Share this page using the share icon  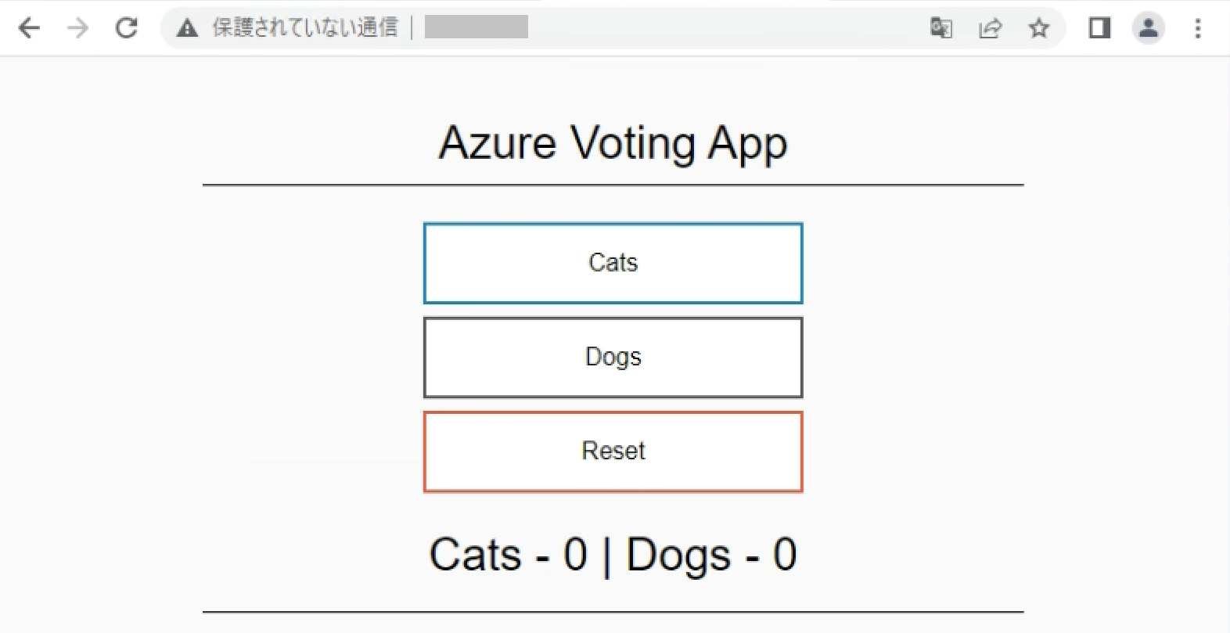(990, 28)
